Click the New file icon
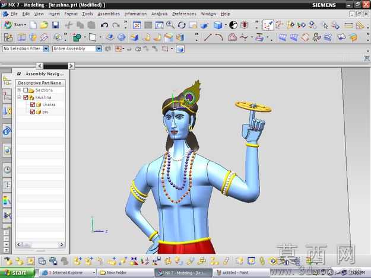This screenshot has height=278, width=371. tap(33, 25)
